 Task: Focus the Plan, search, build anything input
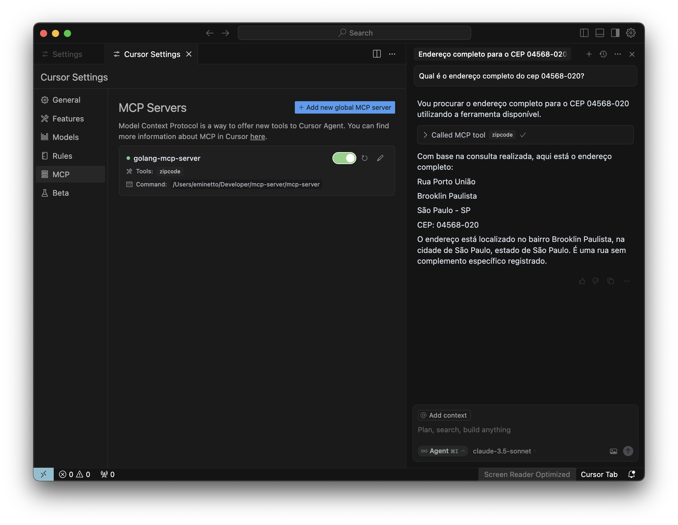tap(525, 430)
